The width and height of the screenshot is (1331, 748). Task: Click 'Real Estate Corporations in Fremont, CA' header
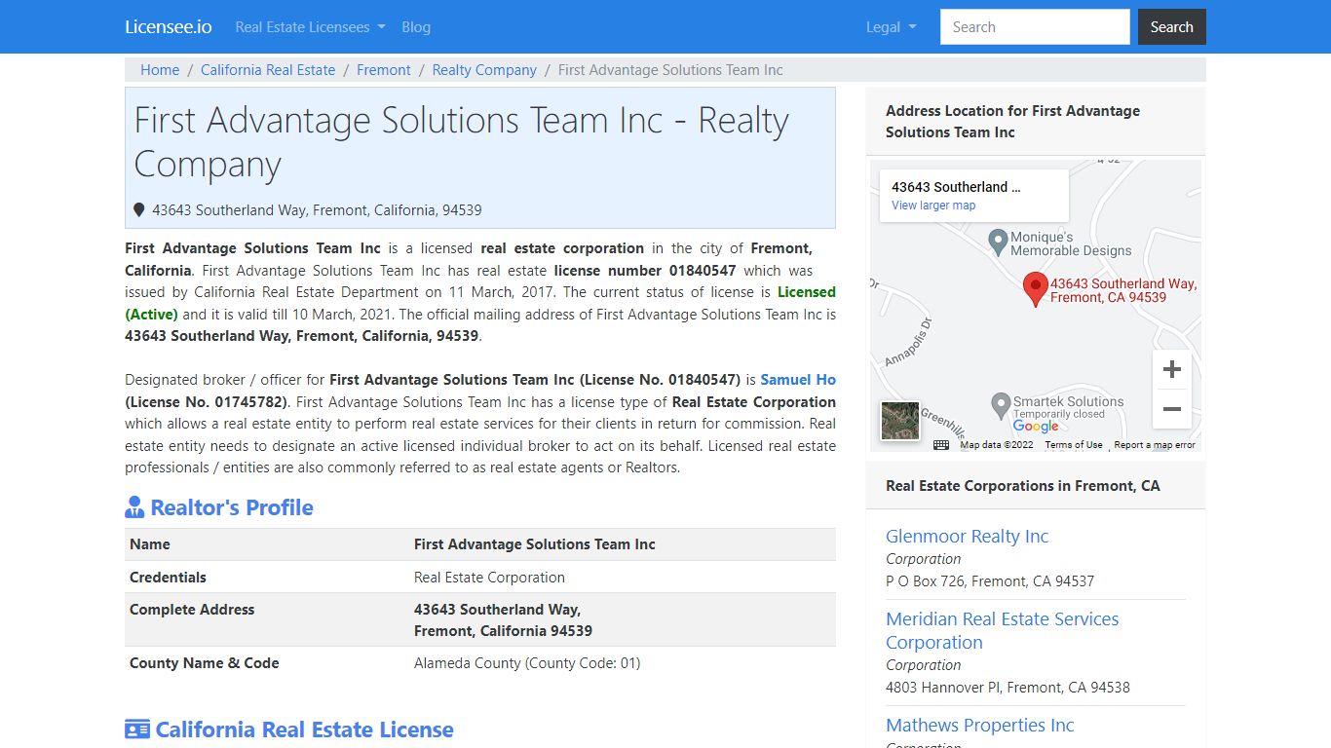point(1022,485)
